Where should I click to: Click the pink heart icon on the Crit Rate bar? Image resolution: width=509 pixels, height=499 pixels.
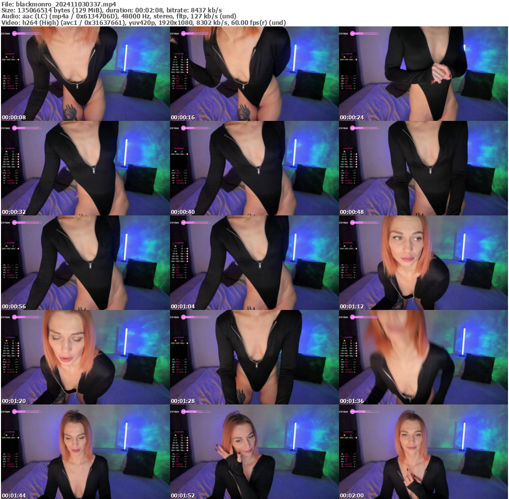coord(14,33)
